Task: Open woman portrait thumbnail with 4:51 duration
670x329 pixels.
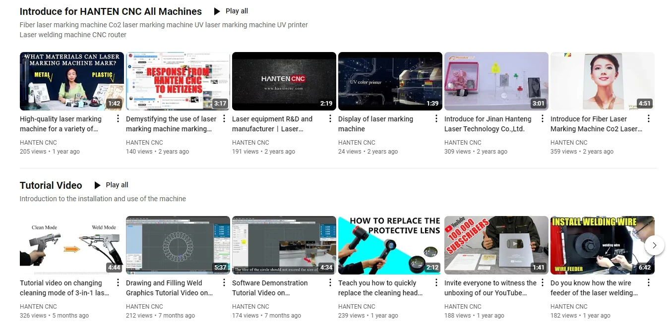Action: (603, 81)
